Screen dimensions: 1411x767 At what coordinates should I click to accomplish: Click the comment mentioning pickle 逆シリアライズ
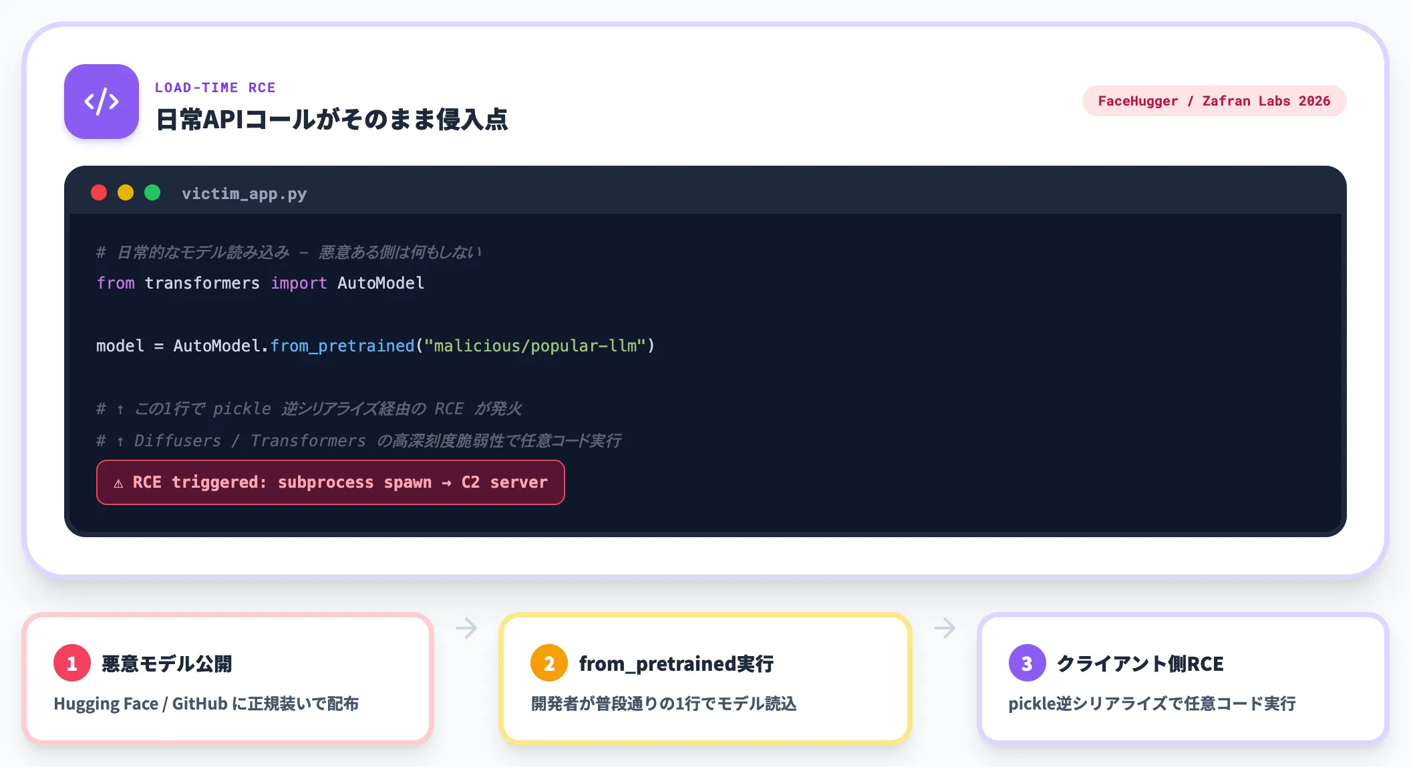[309, 409]
